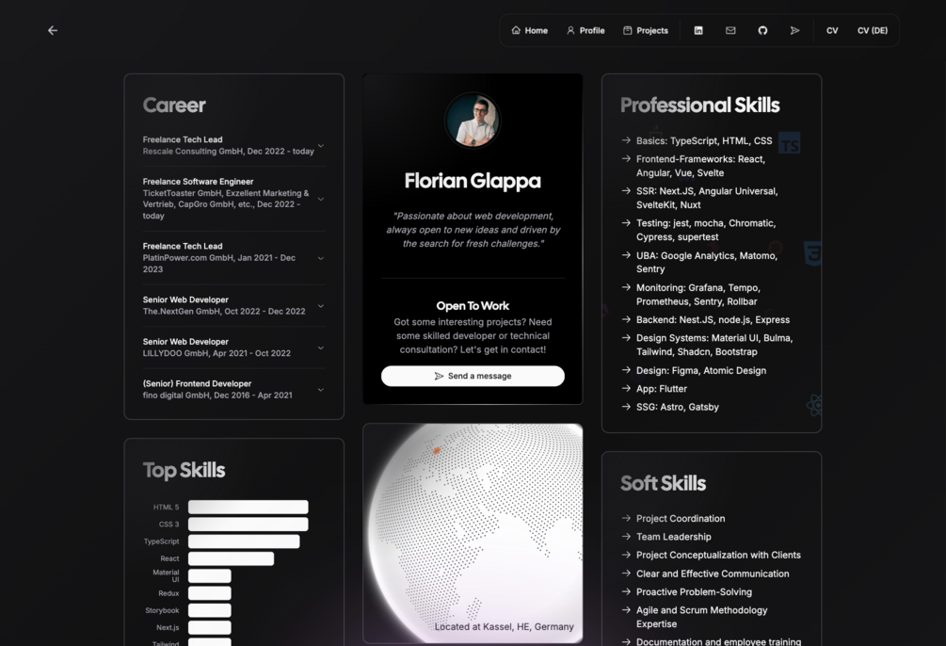Expand the Freelance Software Engineer entry
Screen dimensions: 946x646
tap(233, 199)
